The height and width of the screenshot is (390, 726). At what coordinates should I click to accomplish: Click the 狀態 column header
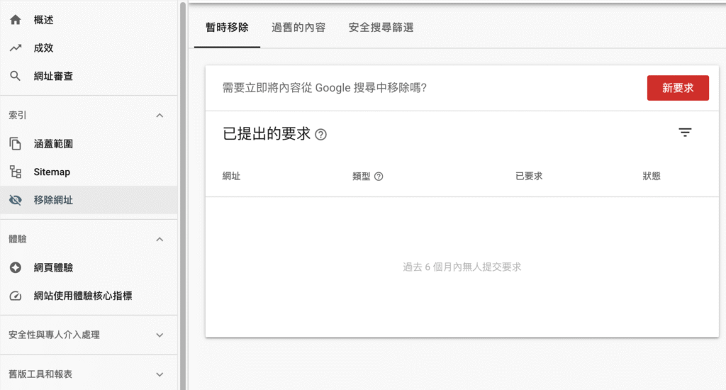pyautogui.click(x=652, y=176)
